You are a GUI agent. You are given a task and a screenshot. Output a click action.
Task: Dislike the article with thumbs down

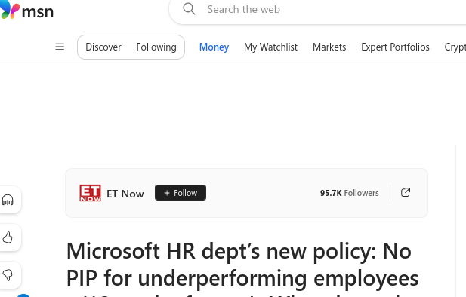[x=8, y=275]
